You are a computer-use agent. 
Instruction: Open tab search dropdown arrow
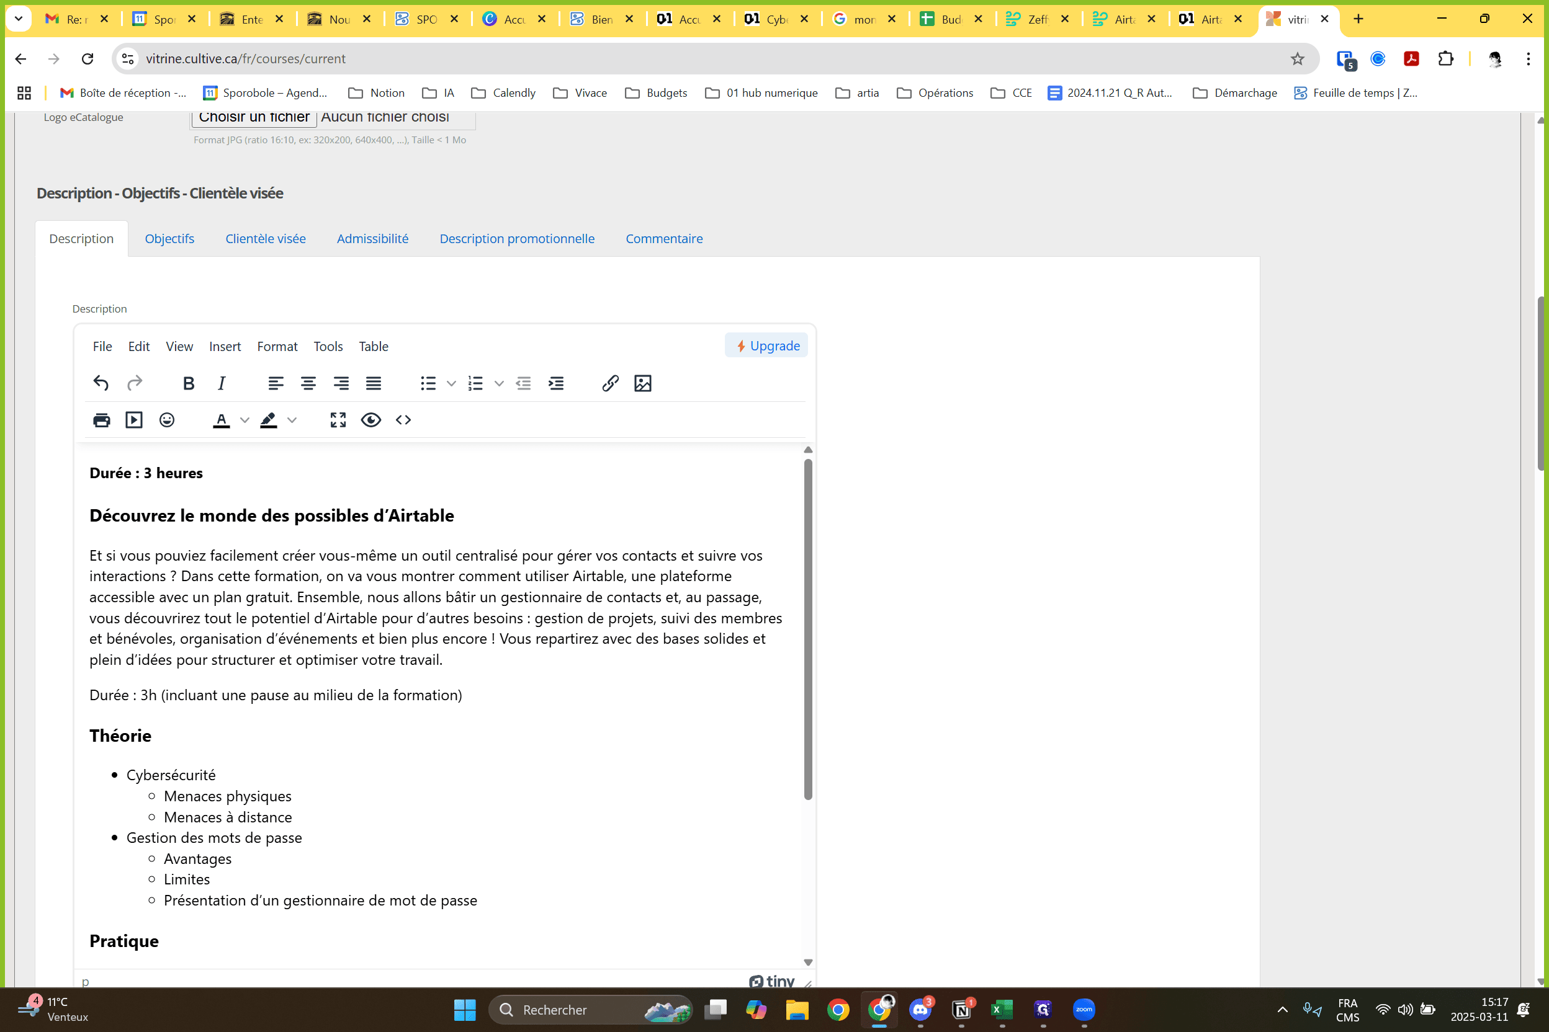pos(19,19)
